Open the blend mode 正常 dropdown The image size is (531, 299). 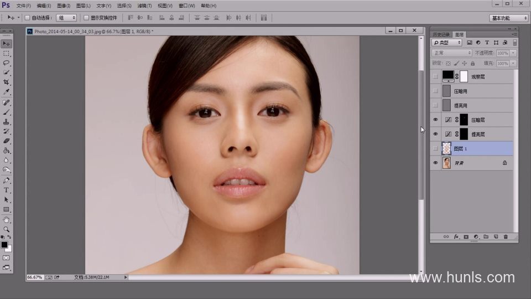point(452,53)
